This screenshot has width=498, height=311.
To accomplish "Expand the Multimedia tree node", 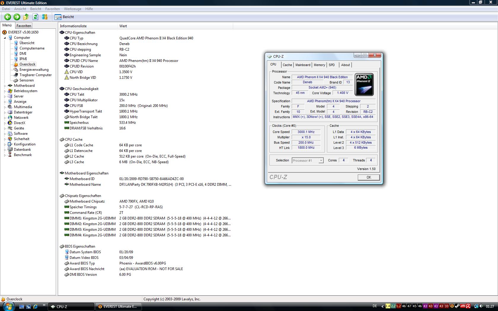I will pyautogui.click(x=5, y=107).
